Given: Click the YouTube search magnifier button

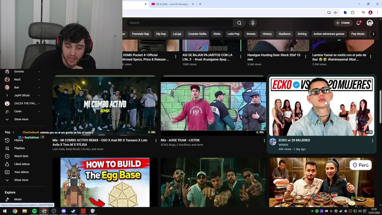Looking at the screenshot, I should click(239, 23).
